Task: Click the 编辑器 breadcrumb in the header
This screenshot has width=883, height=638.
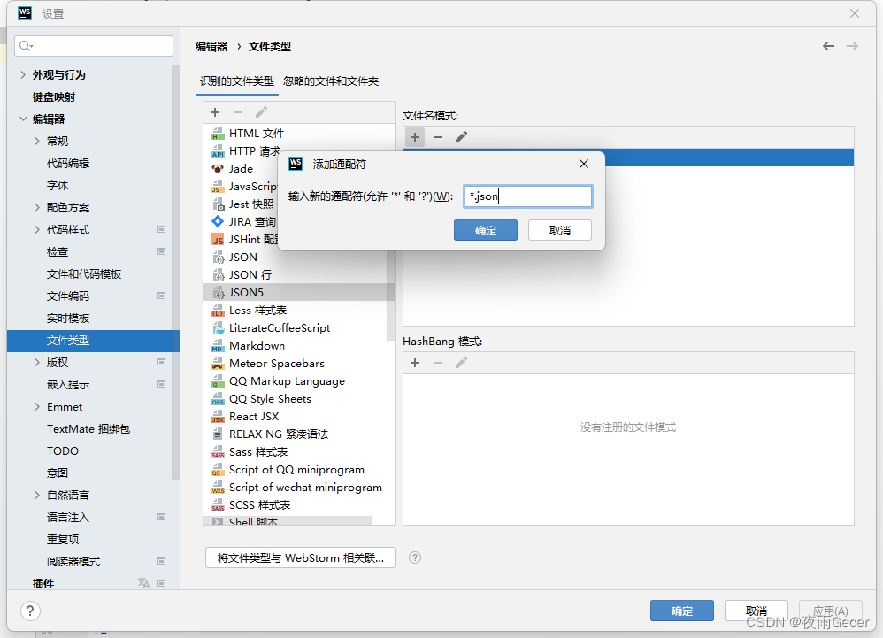Action: [x=211, y=46]
